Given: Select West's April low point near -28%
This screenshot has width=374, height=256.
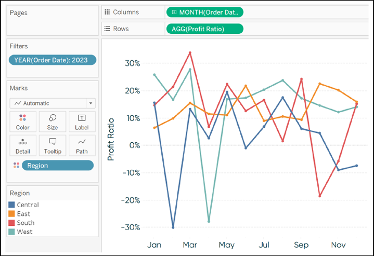Looking at the screenshot, I should coord(209,222).
